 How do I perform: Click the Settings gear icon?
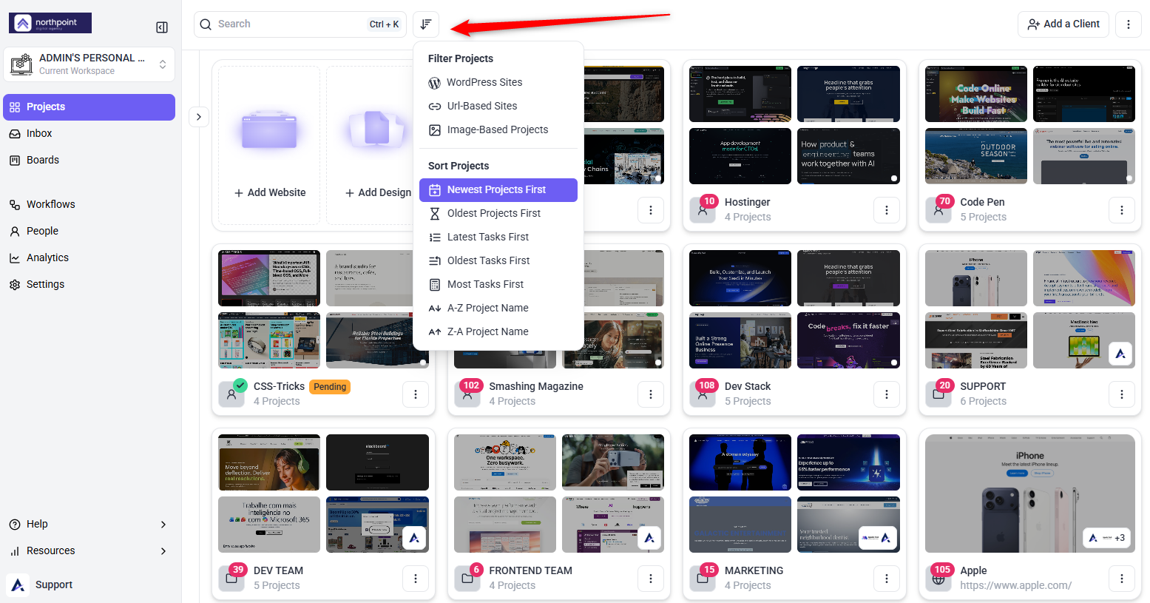pos(15,285)
